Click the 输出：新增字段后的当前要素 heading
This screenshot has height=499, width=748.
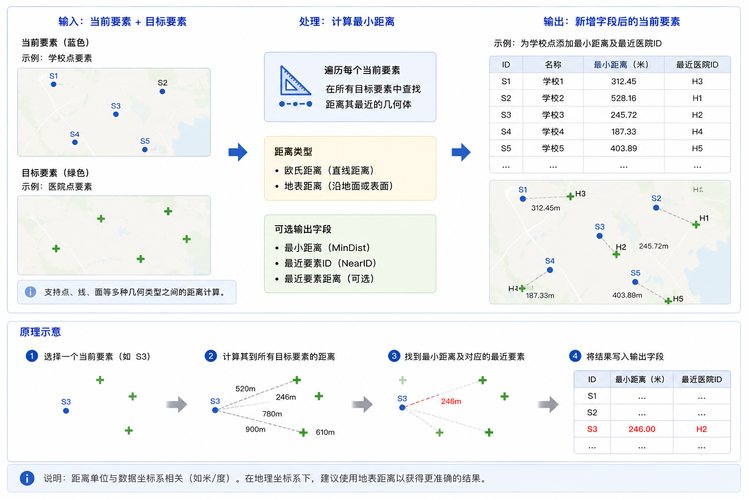point(612,21)
